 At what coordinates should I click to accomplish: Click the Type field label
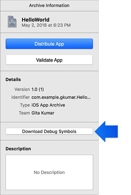25,105
